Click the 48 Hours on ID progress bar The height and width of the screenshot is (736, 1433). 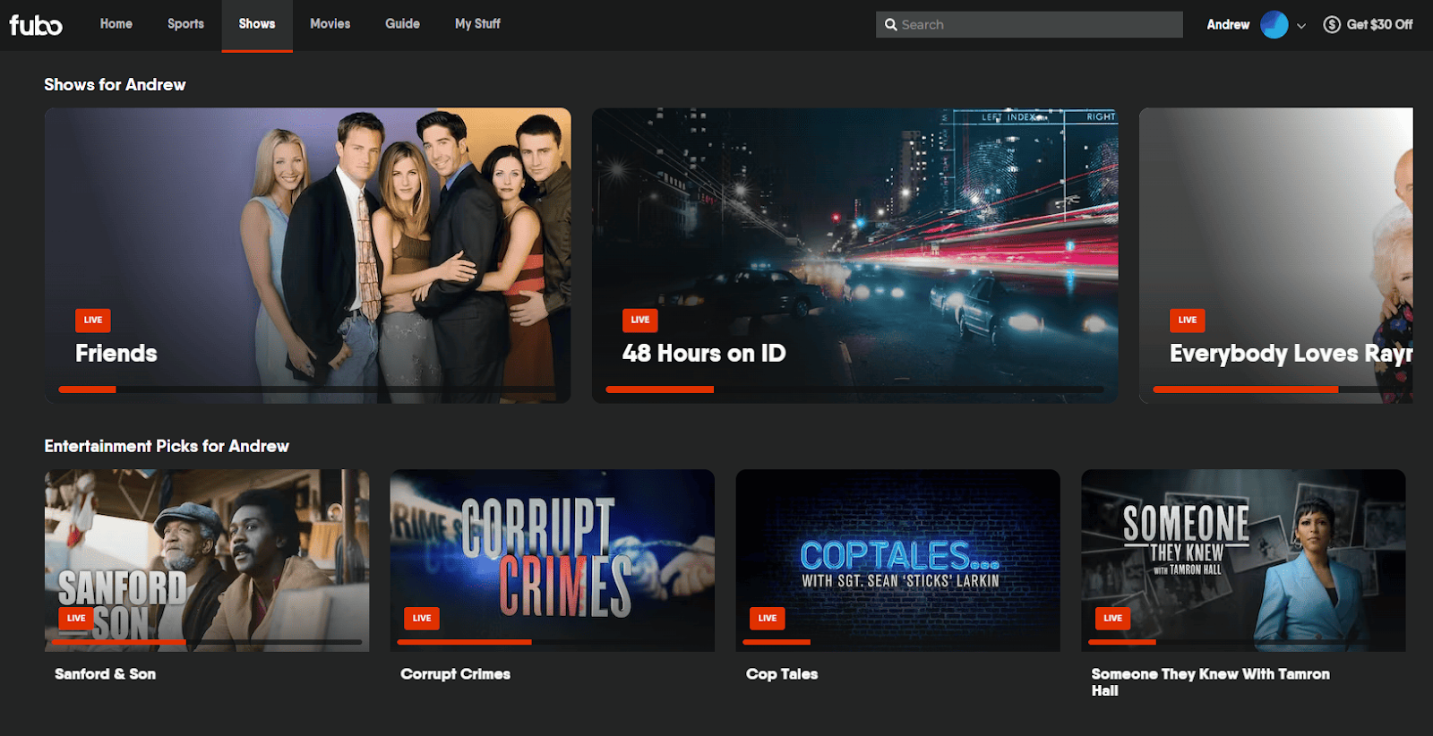click(x=854, y=389)
